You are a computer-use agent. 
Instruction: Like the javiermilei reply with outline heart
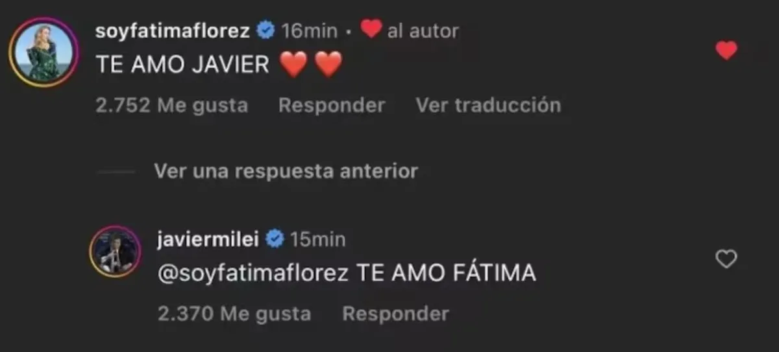pos(726,259)
